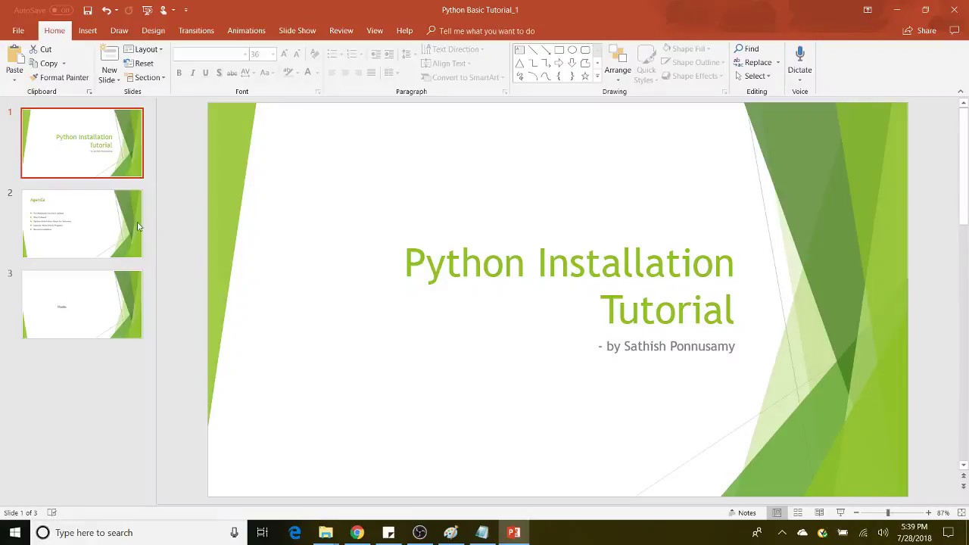Click zoom in plus icon
The width and height of the screenshot is (969, 545).
[928, 513]
